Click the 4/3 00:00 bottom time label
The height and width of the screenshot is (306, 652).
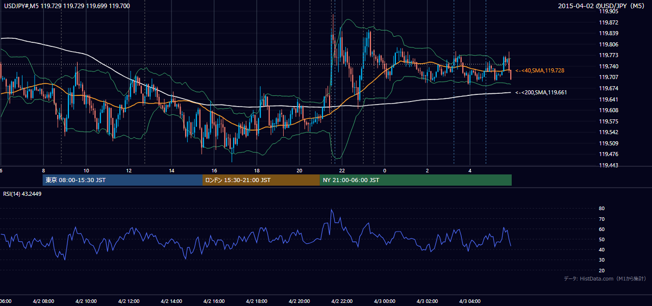click(385, 301)
